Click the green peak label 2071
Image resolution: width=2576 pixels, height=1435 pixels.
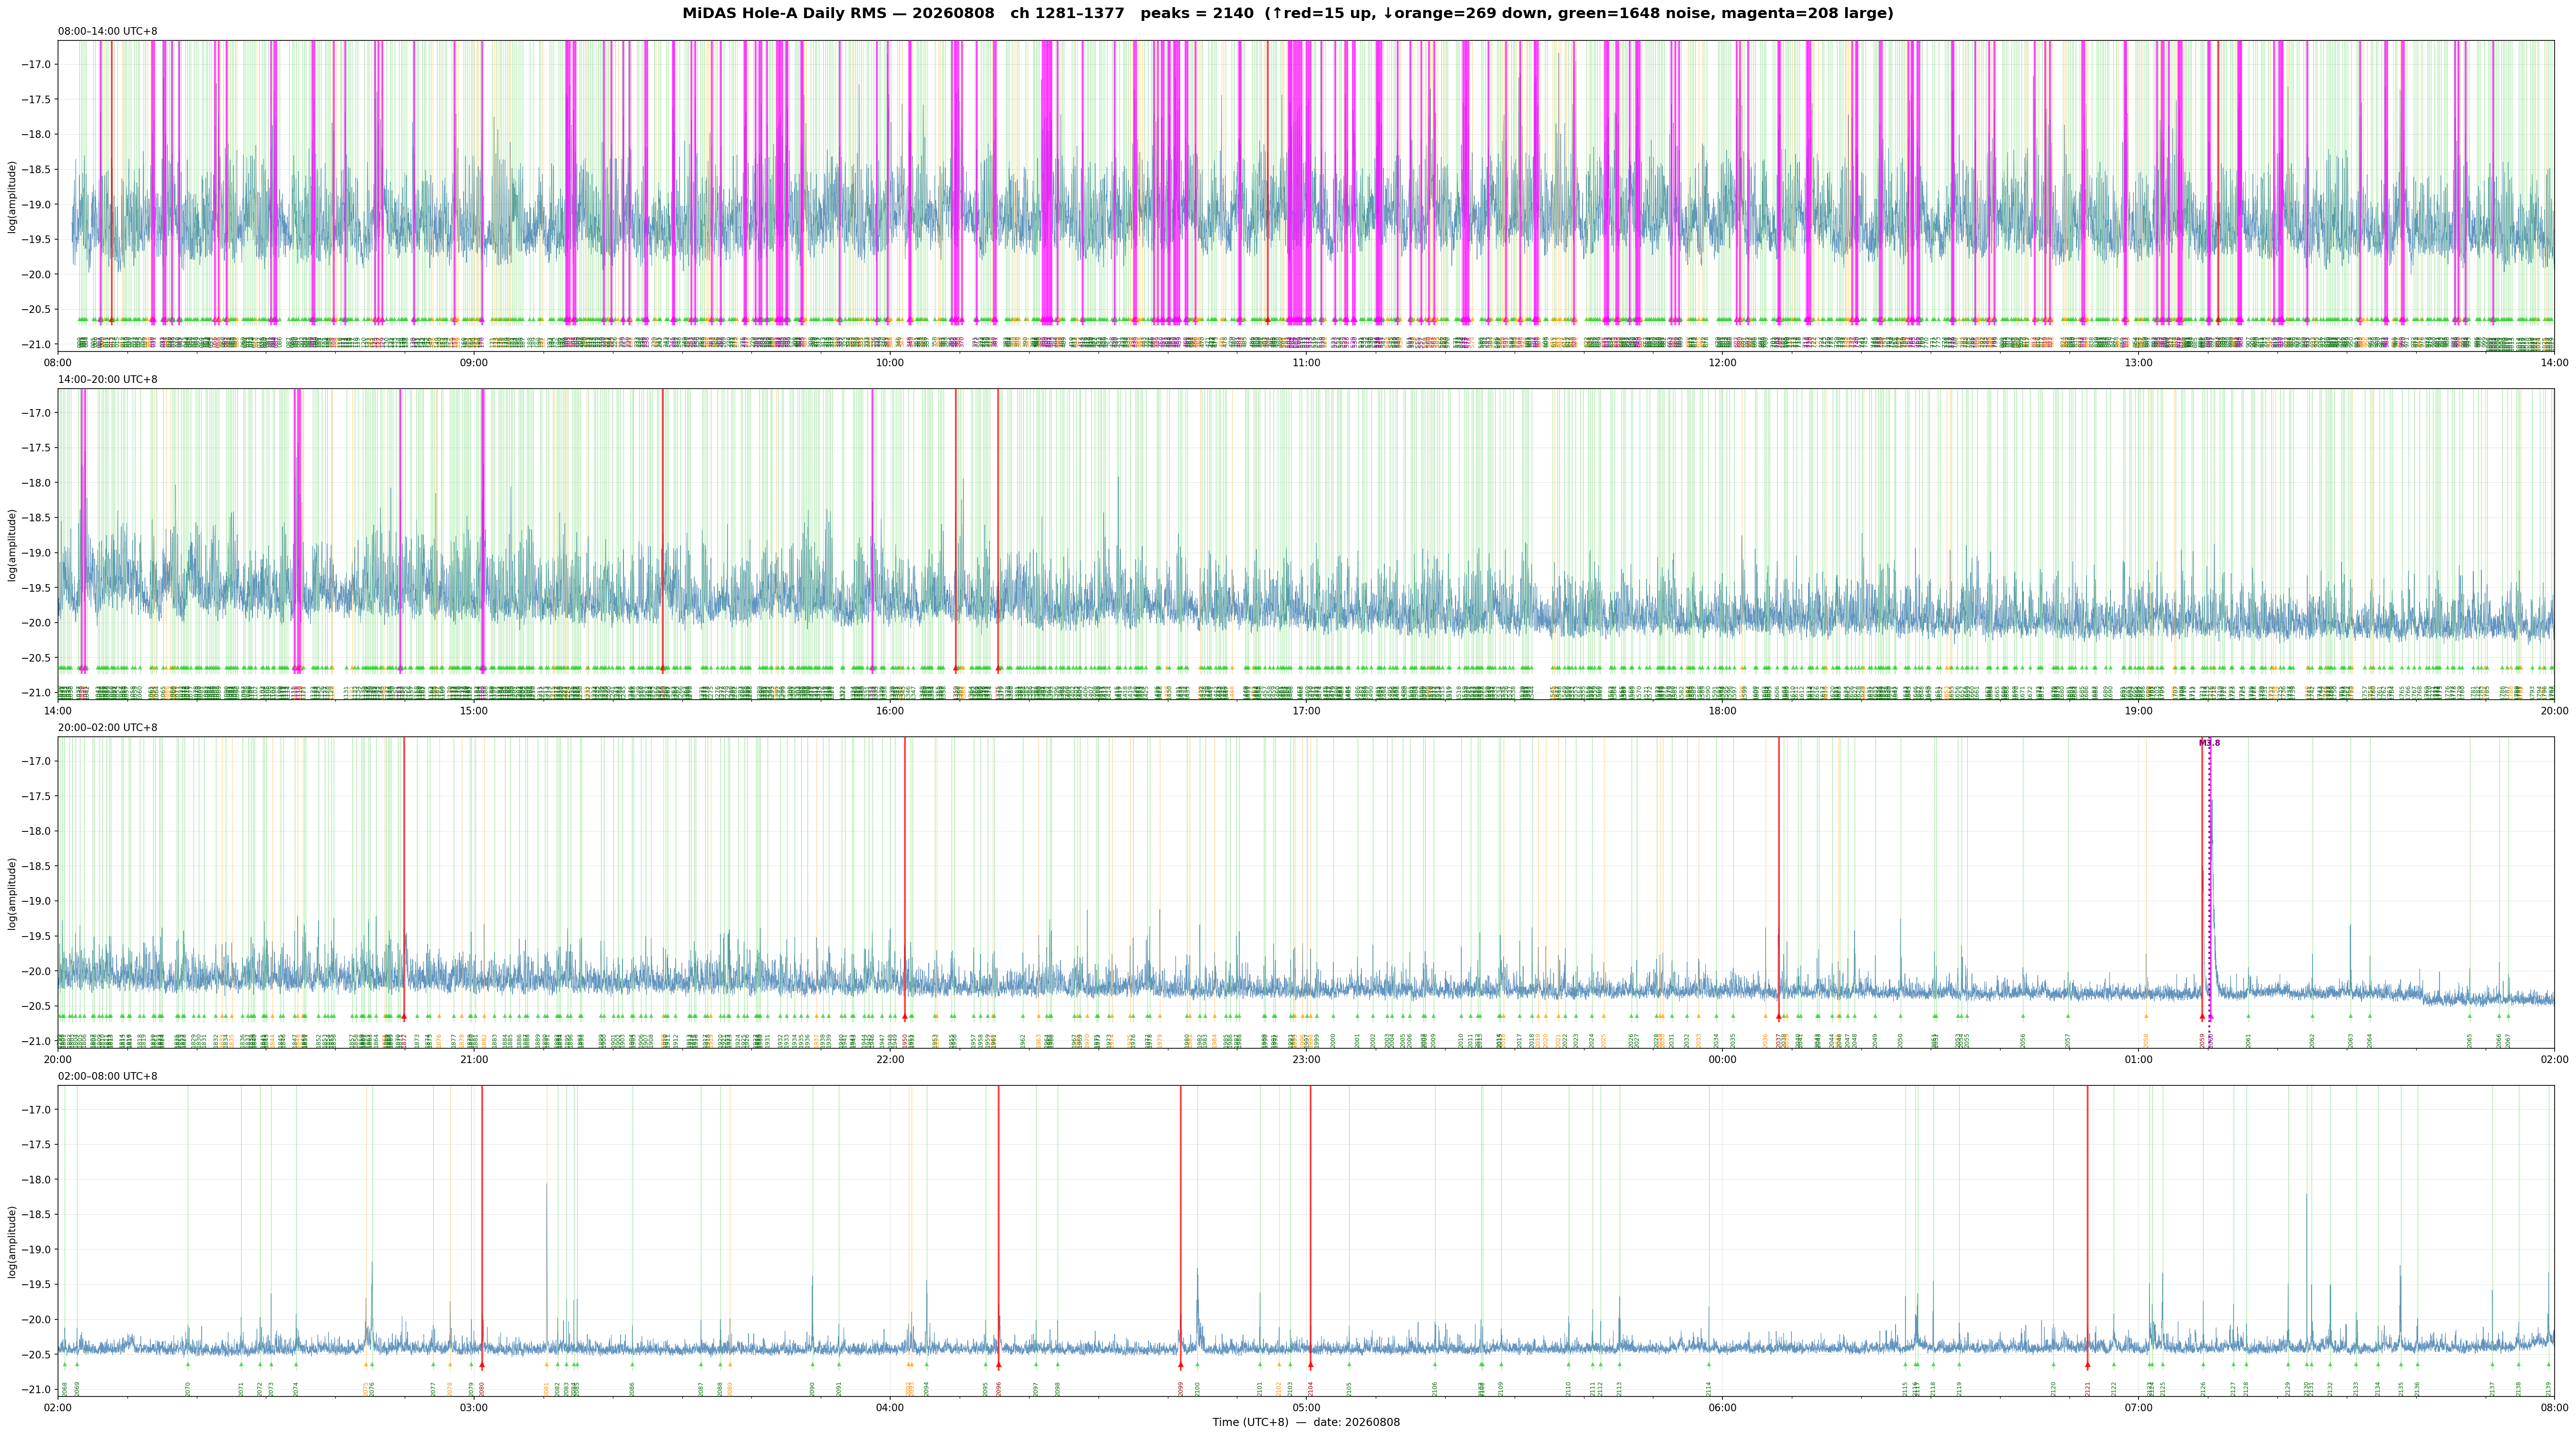[241, 1389]
